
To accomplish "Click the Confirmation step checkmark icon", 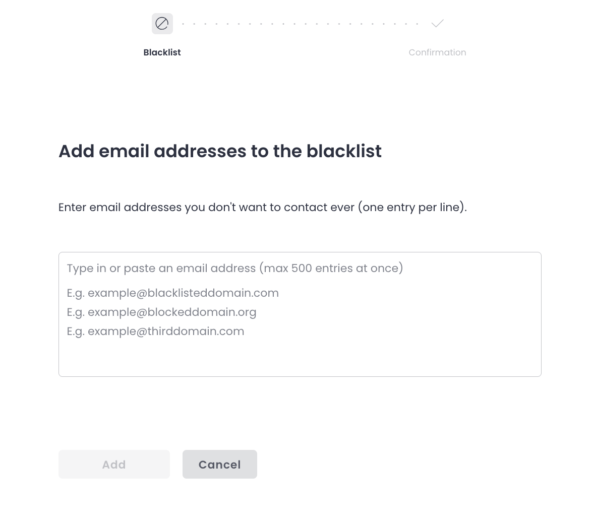I will 437,23.
